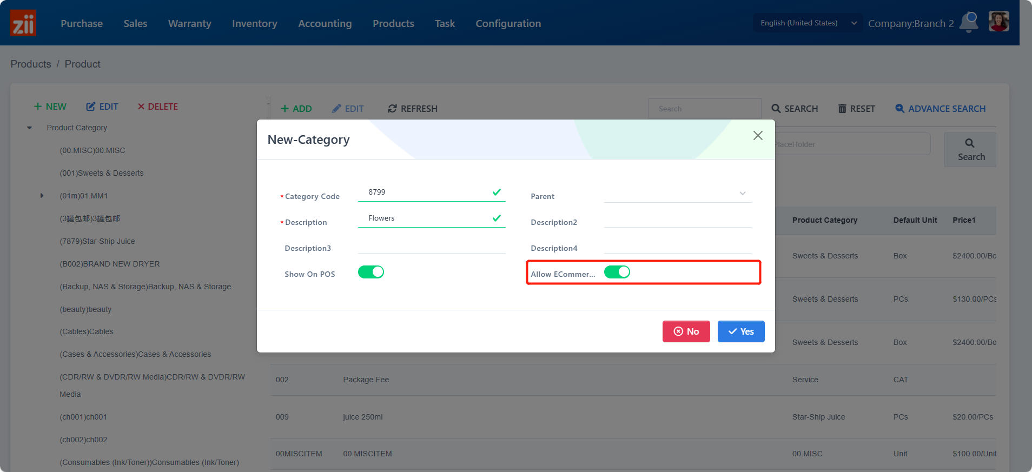Close the New-Category dialog with X
1032x472 pixels.
[758, 136]
